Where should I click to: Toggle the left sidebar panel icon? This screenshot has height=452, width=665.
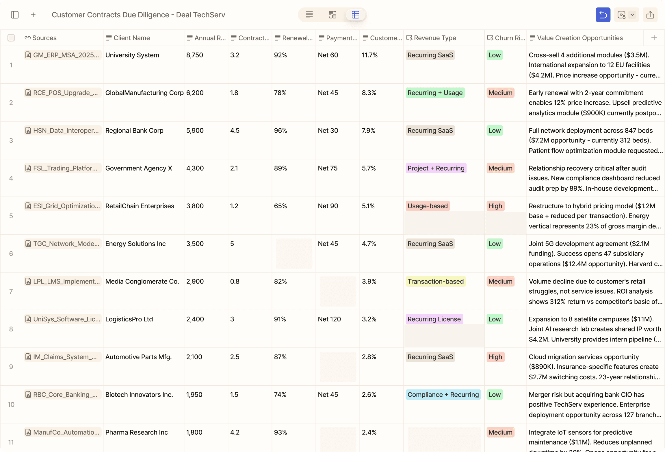click(x=15, y=15)
